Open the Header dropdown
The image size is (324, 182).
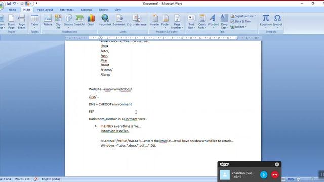click(155, 22)
